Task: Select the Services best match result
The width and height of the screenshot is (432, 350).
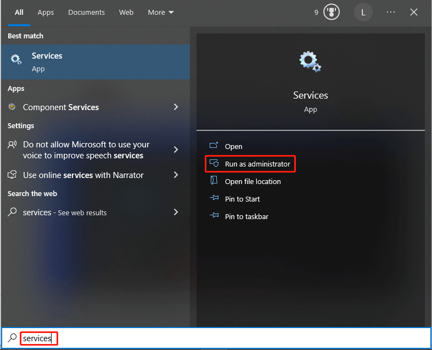Action: [x=96, y=62]
